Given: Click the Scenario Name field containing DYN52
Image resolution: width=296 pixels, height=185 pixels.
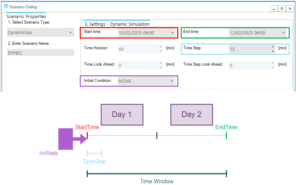Looking at the screenshot, I should pyautogui.click(x=40, y=53).
